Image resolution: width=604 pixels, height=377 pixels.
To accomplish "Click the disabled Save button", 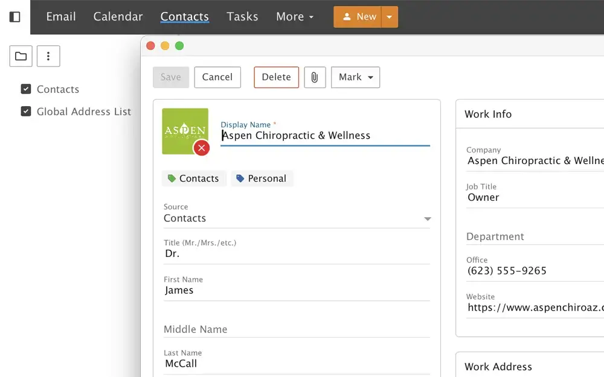I will (x=171, y=77).
